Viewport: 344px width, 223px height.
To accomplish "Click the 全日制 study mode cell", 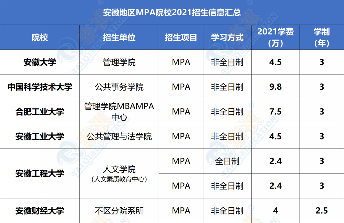I will tap(227, 161).
